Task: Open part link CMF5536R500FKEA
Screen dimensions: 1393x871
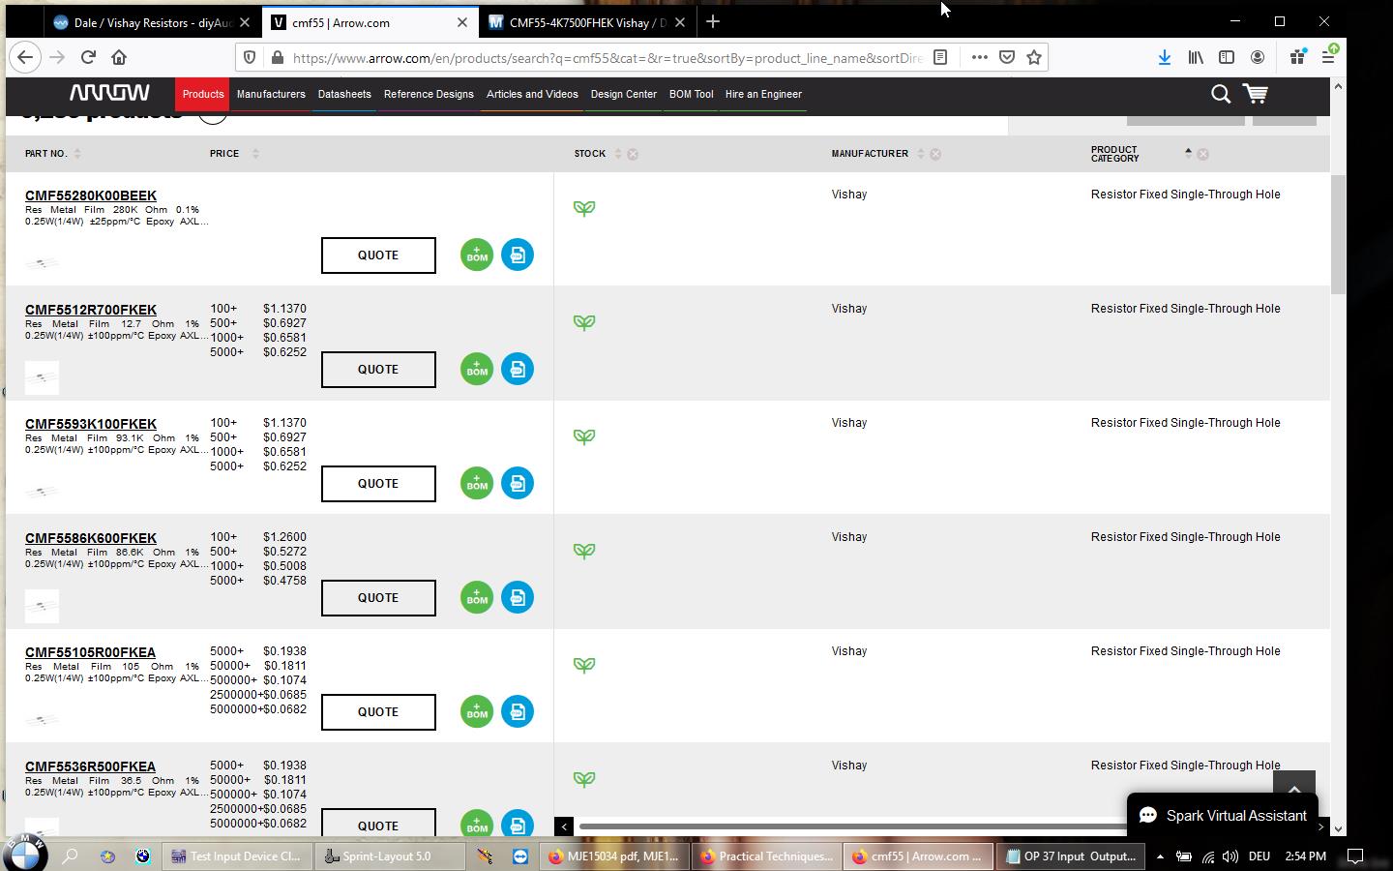Action: pos(90,766)
